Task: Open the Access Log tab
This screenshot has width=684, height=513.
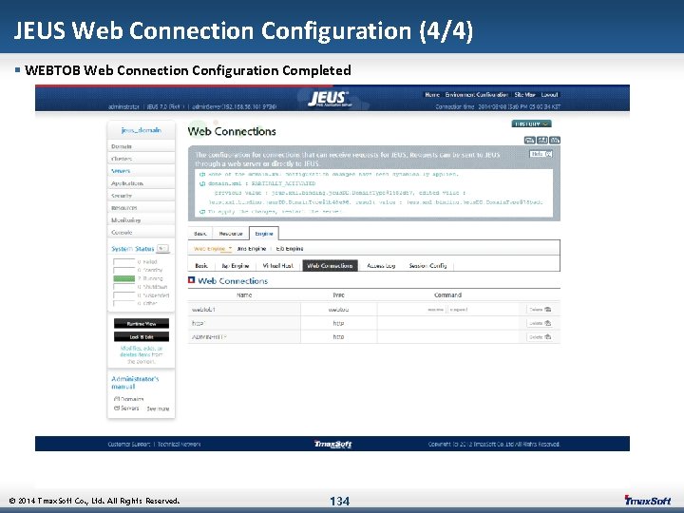Action: click(381, 265)
